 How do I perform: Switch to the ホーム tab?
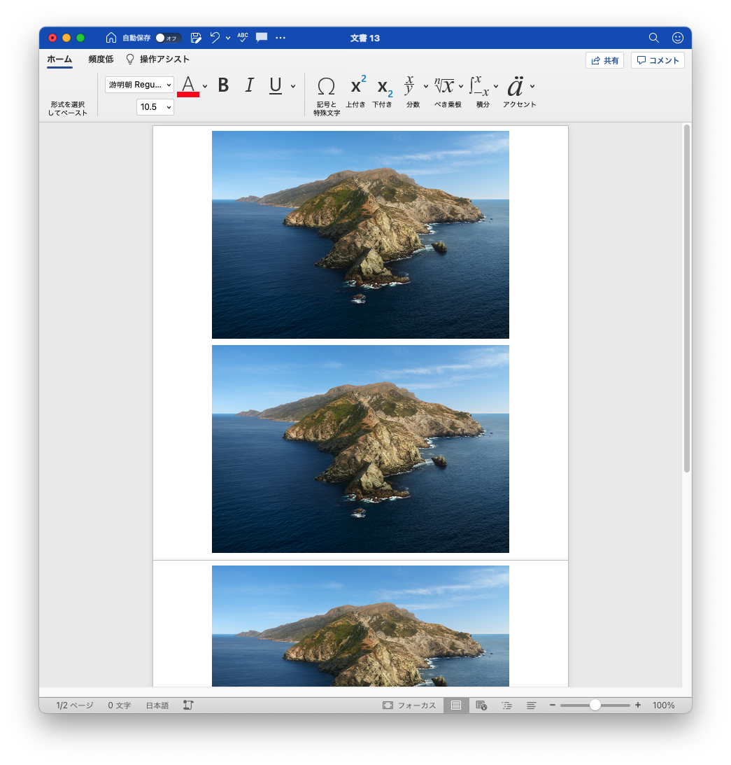coord(59,59)
